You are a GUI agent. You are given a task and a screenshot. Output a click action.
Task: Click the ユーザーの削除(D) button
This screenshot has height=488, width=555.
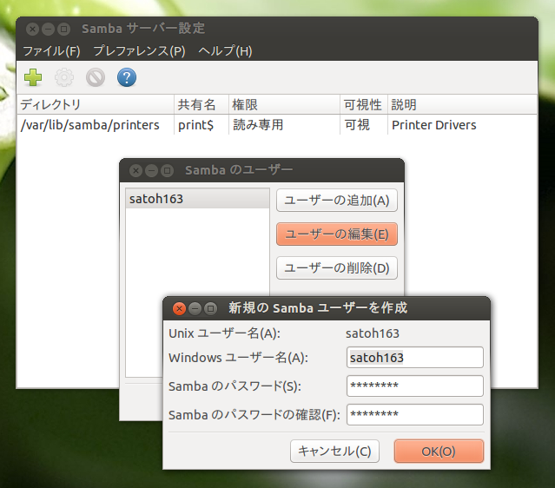pyautogui.click(x=336, y=267)
